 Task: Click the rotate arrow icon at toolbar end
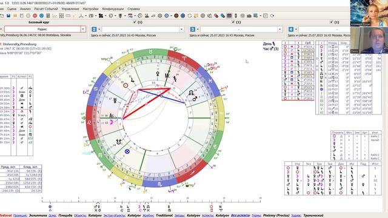272,16
